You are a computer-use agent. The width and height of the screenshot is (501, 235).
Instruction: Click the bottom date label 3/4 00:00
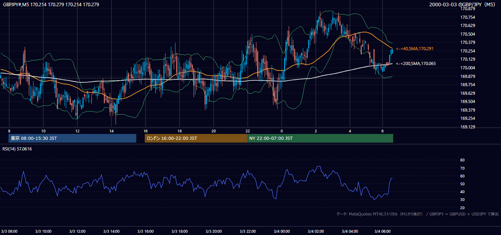(281, 231)
